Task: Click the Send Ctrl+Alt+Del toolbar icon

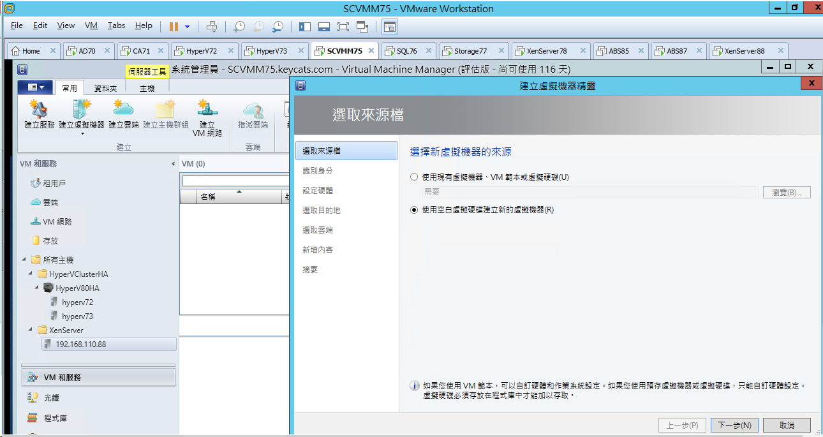Action: tap(212, 27)
